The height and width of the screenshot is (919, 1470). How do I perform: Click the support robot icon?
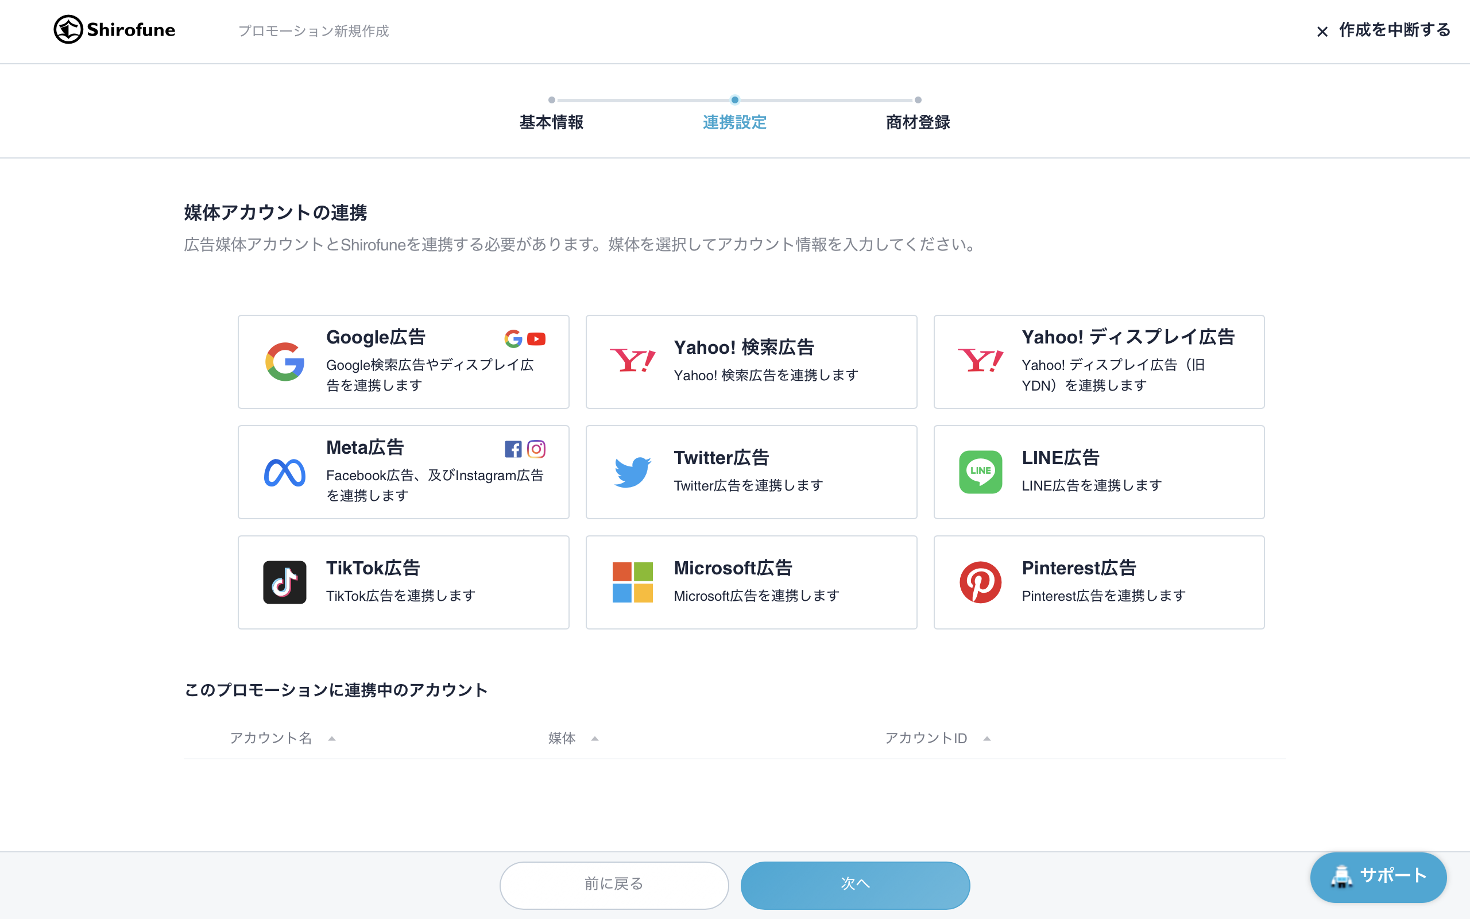[x=1341, y=876]
